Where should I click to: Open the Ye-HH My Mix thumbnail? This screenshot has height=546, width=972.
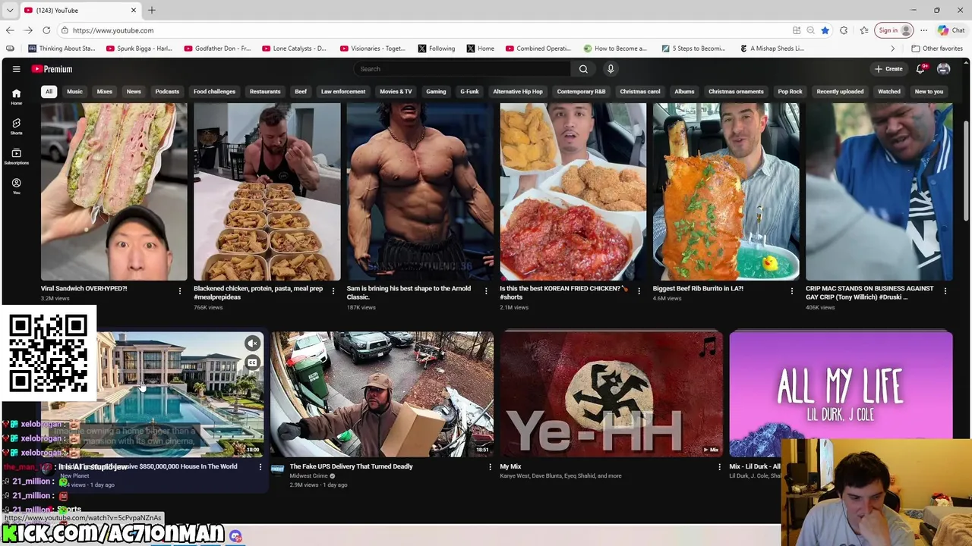tap(612, 394)
